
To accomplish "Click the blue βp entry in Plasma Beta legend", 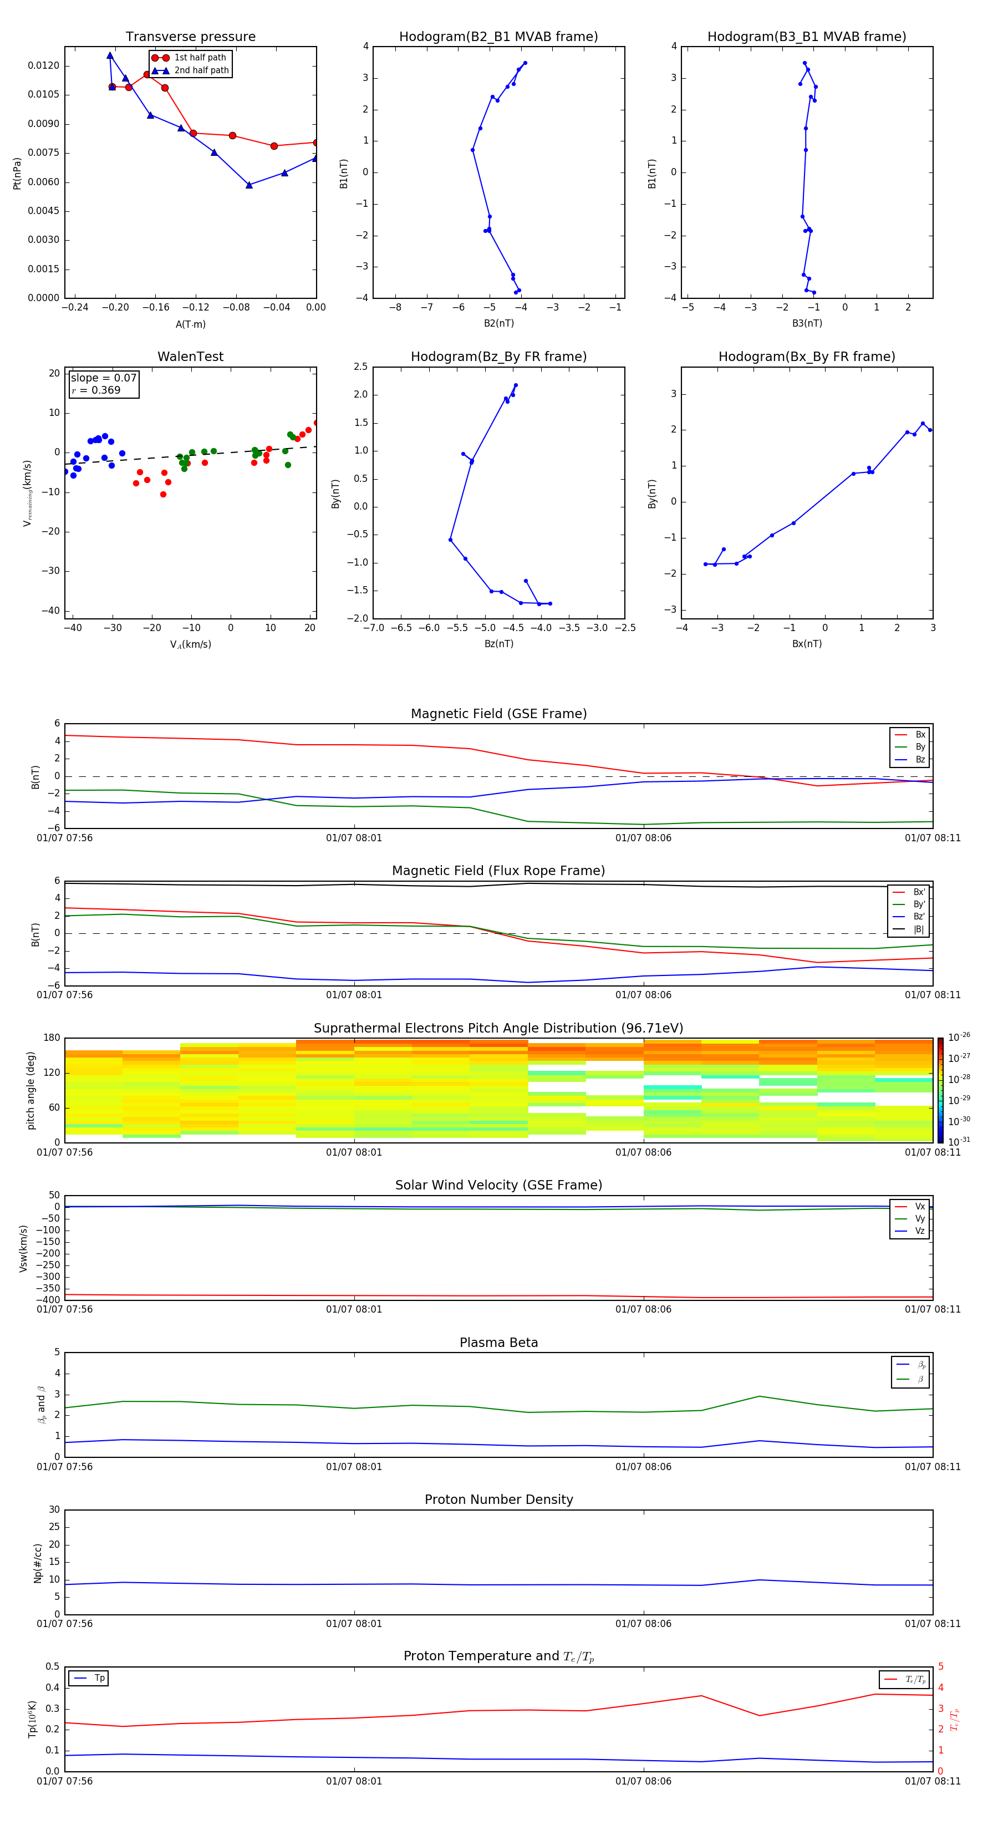I will coord(910,1365).
